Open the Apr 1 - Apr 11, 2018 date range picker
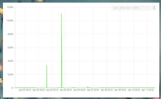This screenshot has height=99, width=161. tap(131, 8)
